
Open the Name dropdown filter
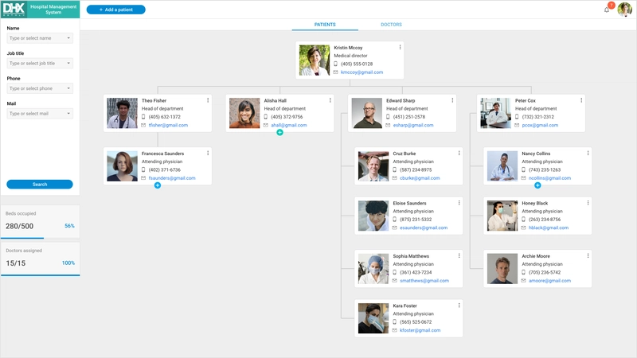click(x=40, y=38)
